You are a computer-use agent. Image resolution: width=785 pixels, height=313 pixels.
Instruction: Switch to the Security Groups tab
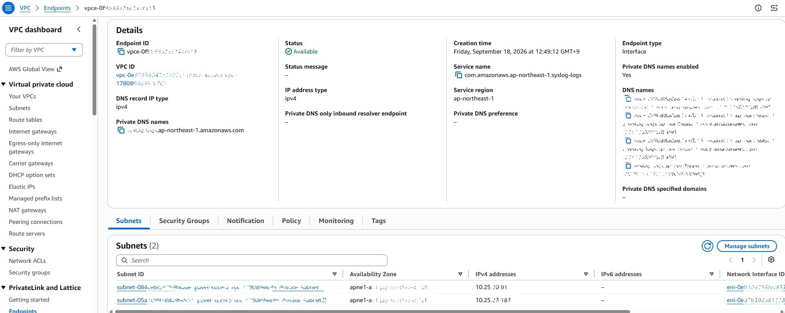click(184, 221)
